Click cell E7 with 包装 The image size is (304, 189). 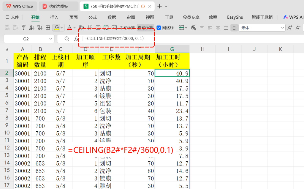click(x=111, y=111)
